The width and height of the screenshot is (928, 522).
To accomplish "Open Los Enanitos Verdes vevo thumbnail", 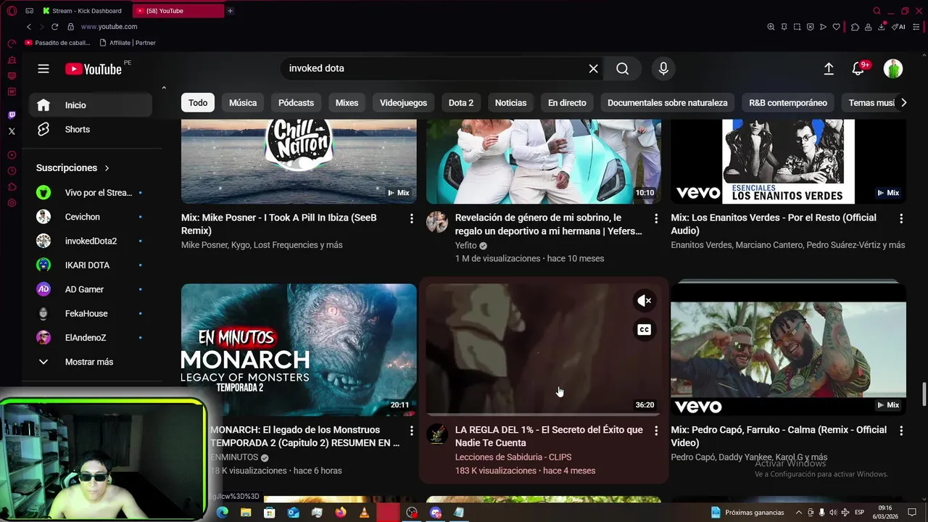I will click(x=788, y=161).
